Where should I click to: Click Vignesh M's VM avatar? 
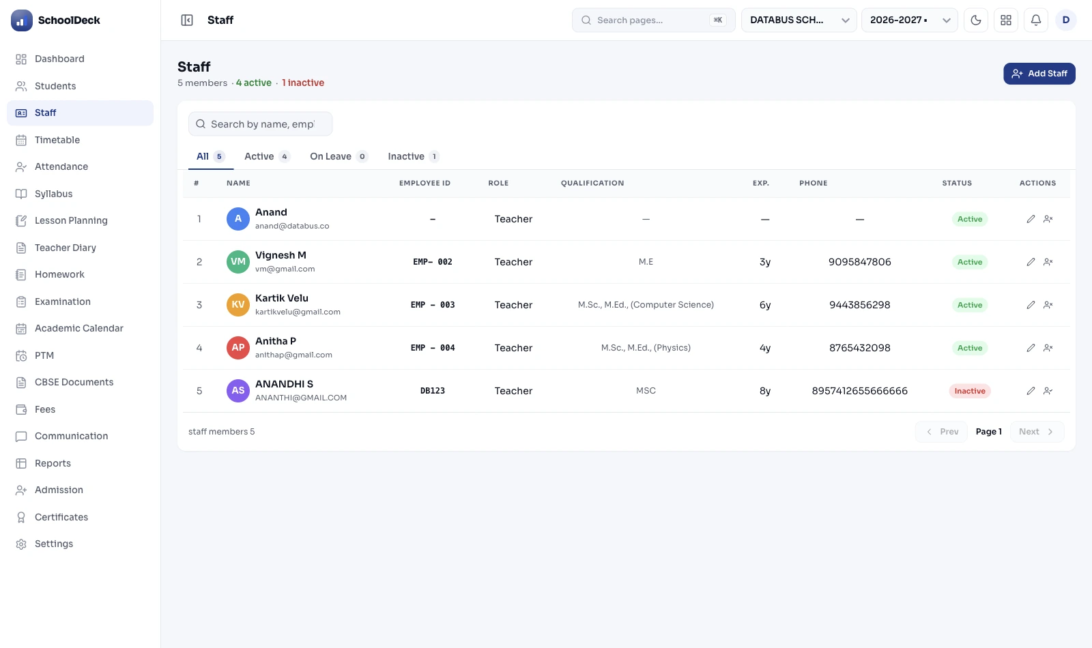(x=238, y=262)
